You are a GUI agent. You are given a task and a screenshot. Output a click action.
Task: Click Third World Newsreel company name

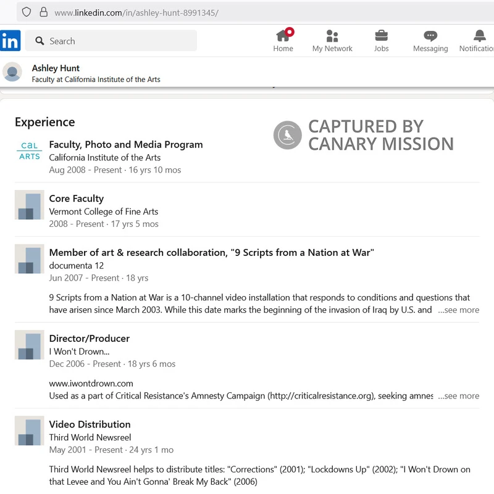pyautogui.click(x=90, y=437)
